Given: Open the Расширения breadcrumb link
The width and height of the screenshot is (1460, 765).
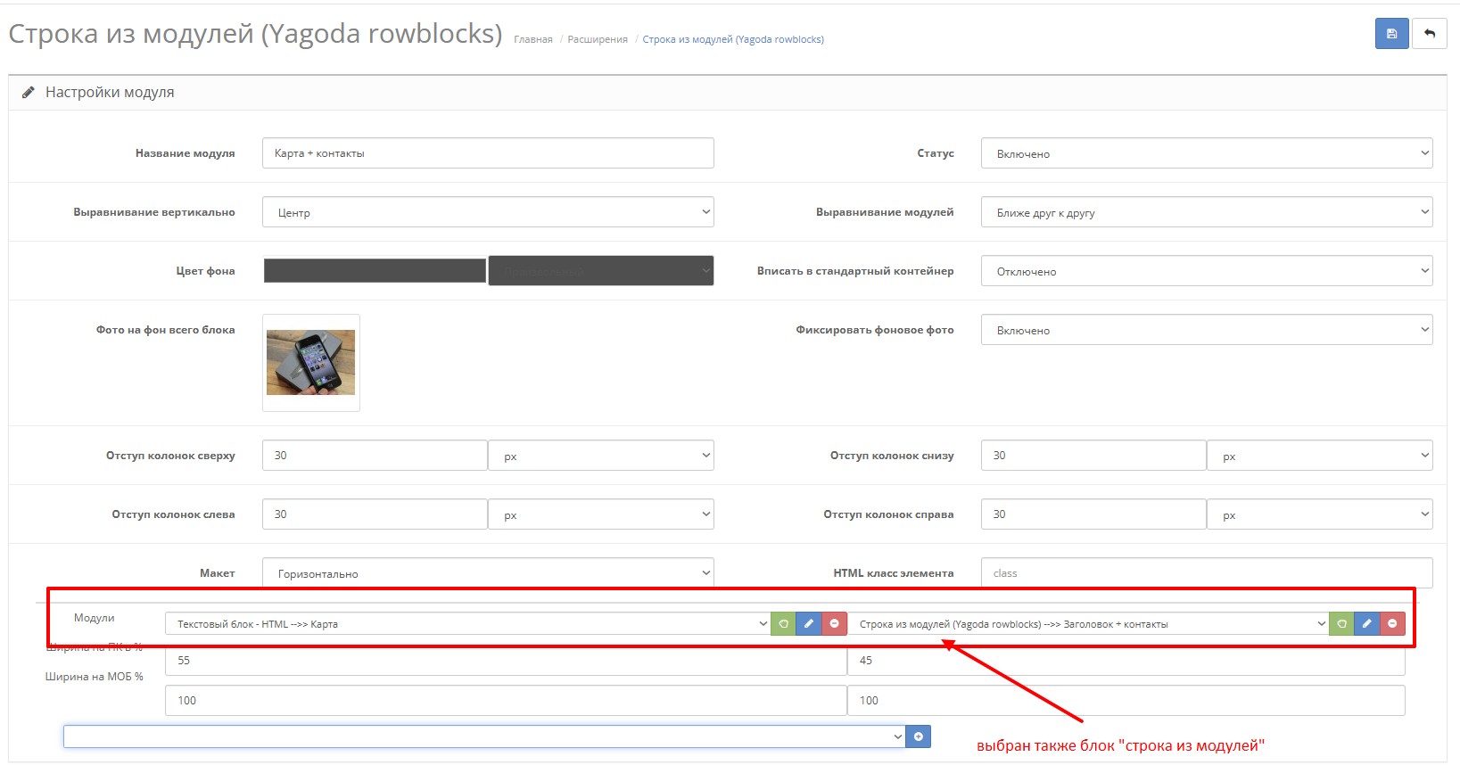Looking at the screenshot, I should coord(597,39).
